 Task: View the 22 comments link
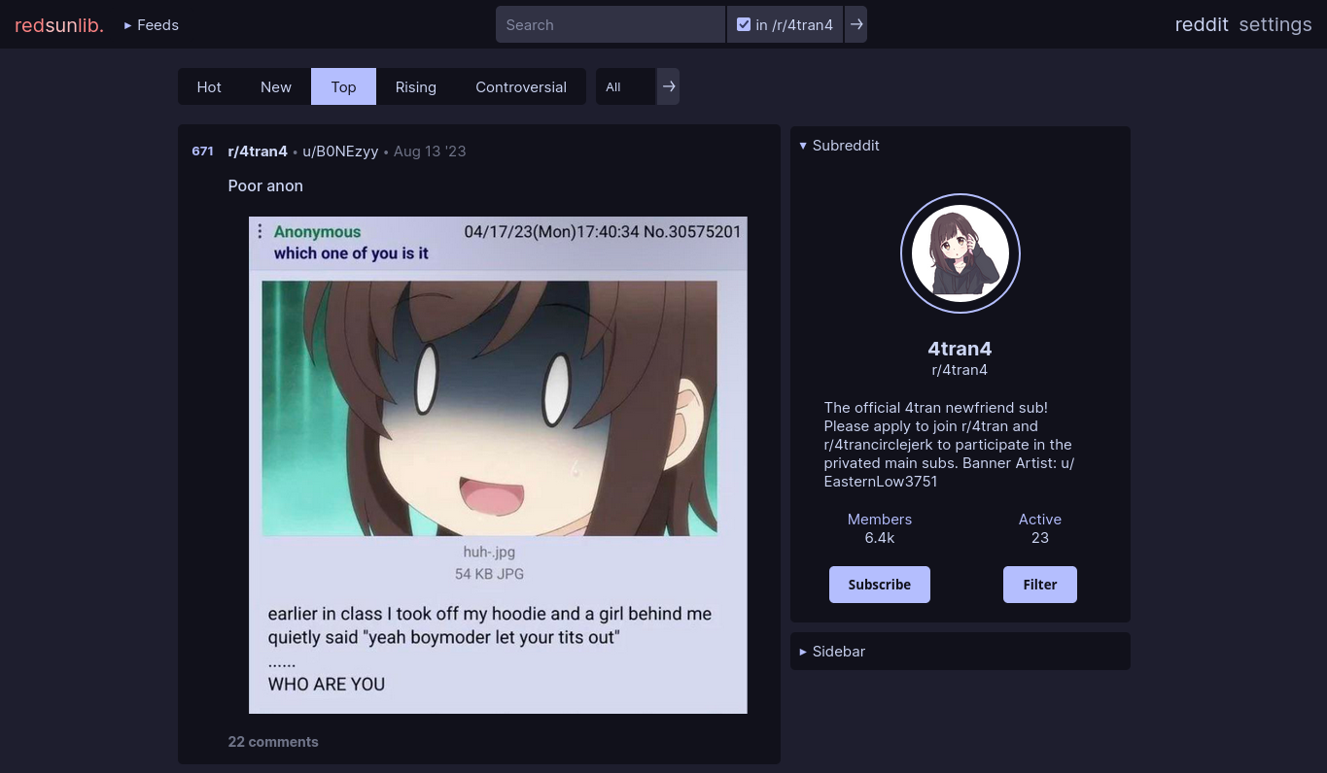tap(273, 742)
